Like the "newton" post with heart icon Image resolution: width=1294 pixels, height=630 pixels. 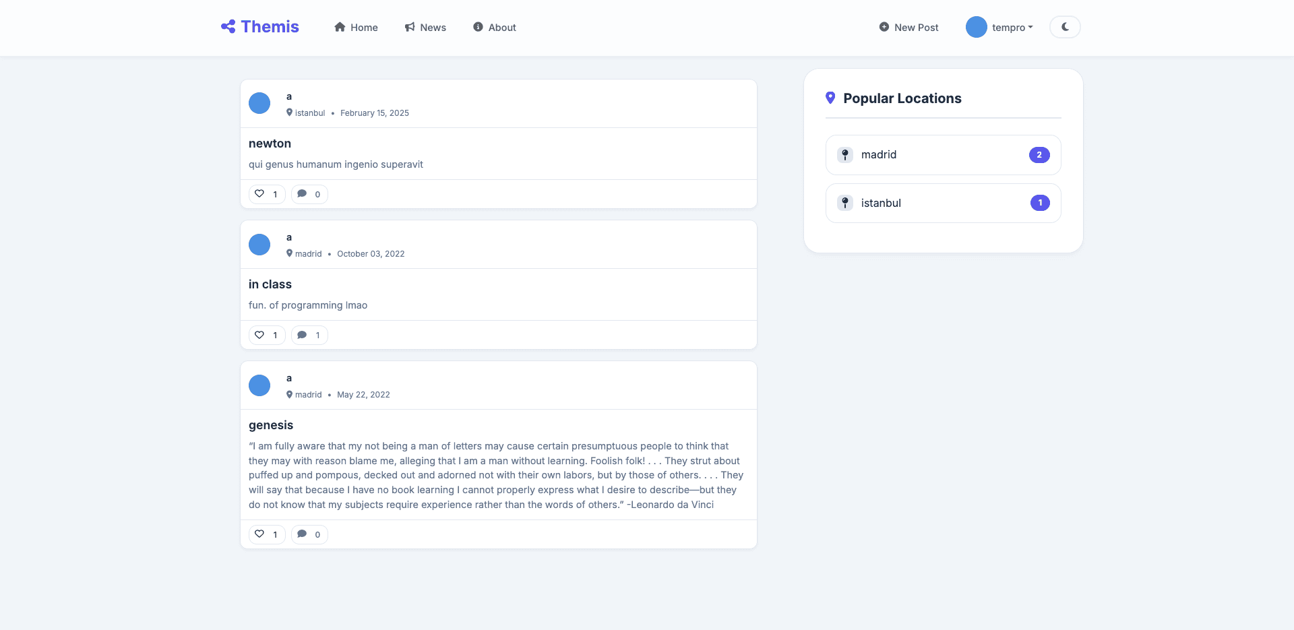point(267,194)
